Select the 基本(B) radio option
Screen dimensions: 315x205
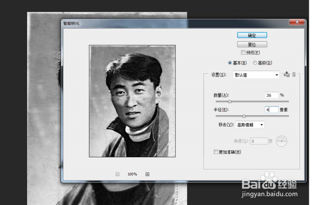(230, 63)
